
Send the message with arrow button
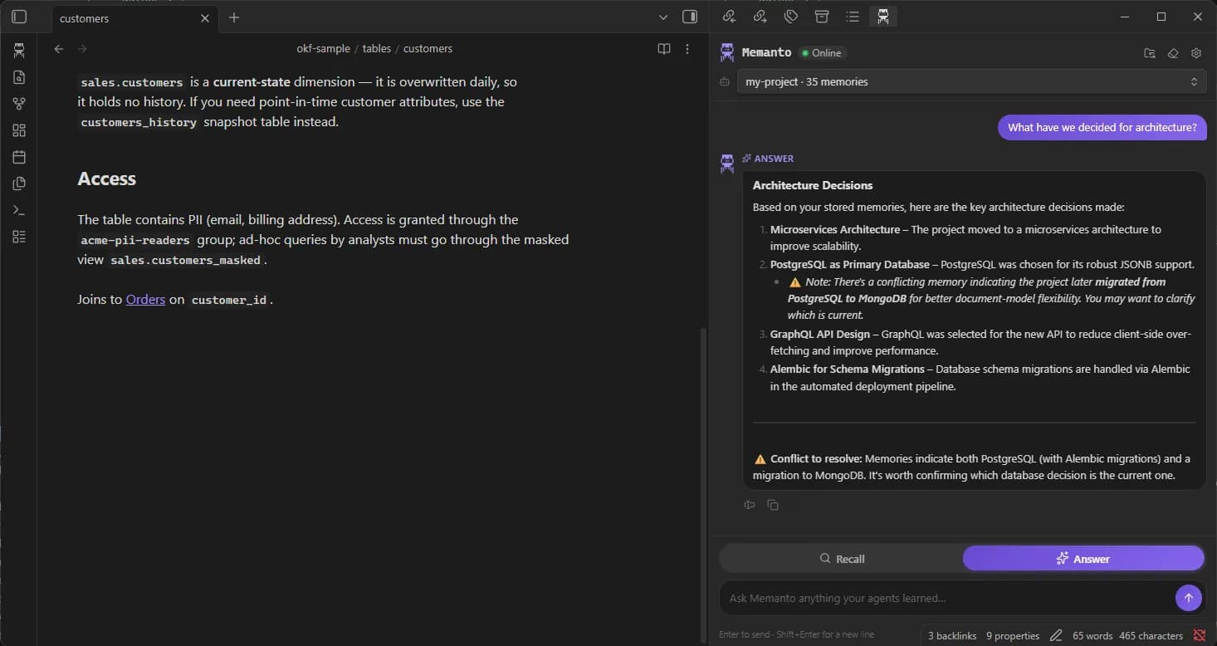pyautogui.click(x=1188, y=598)
